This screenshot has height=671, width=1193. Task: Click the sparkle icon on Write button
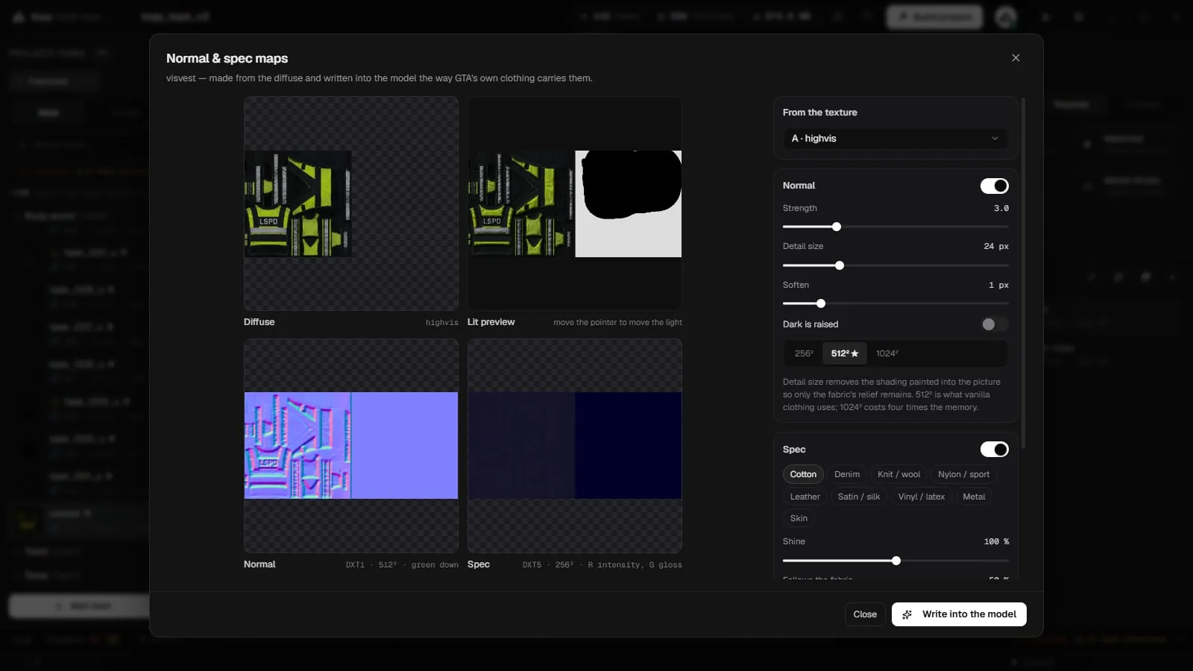click(x=907, y=614)
